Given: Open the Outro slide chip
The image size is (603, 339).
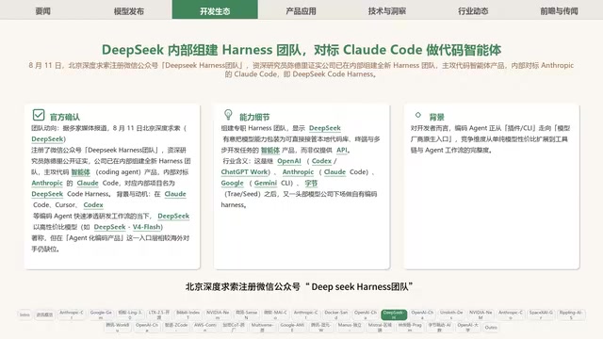Looking at the screenshot, I should (491, 328).
